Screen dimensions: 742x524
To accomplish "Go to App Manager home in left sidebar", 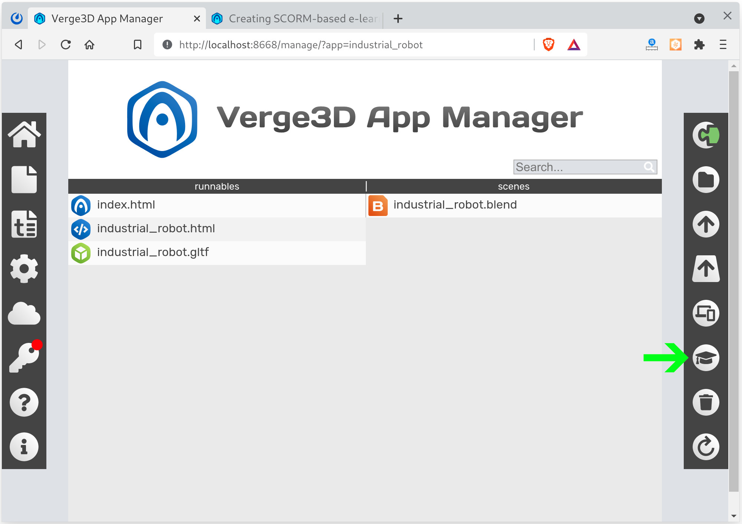I will coord(24,135).
